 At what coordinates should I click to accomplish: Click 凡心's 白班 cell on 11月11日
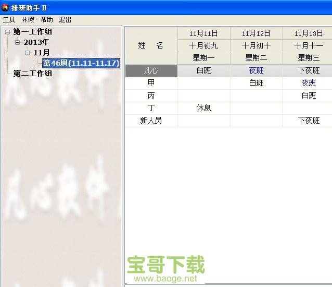[203, 70]
